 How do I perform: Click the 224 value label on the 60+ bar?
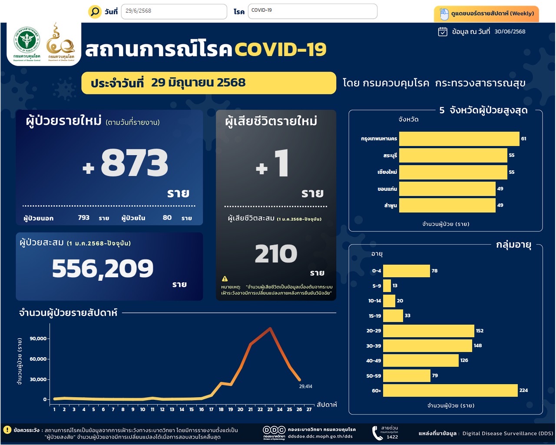(524, 390)
